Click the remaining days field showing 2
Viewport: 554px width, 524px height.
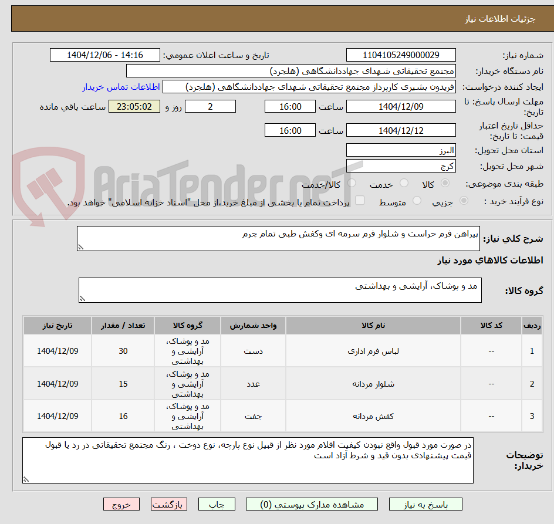(x=210, y=106)
